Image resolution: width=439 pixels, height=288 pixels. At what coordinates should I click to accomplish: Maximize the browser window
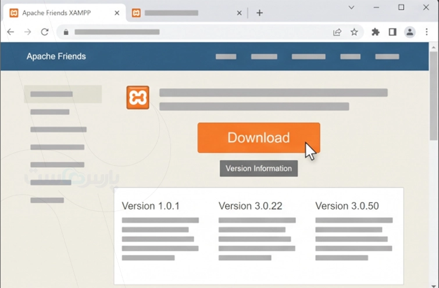pos(401,8)
